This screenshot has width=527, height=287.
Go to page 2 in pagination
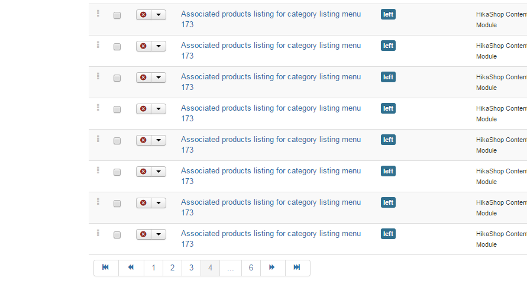172,267
